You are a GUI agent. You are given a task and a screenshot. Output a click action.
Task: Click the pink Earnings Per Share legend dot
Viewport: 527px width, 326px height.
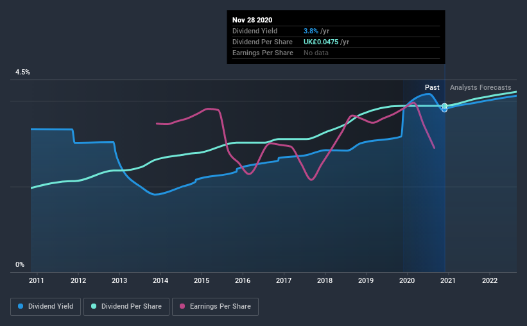(x=182, y=306)
